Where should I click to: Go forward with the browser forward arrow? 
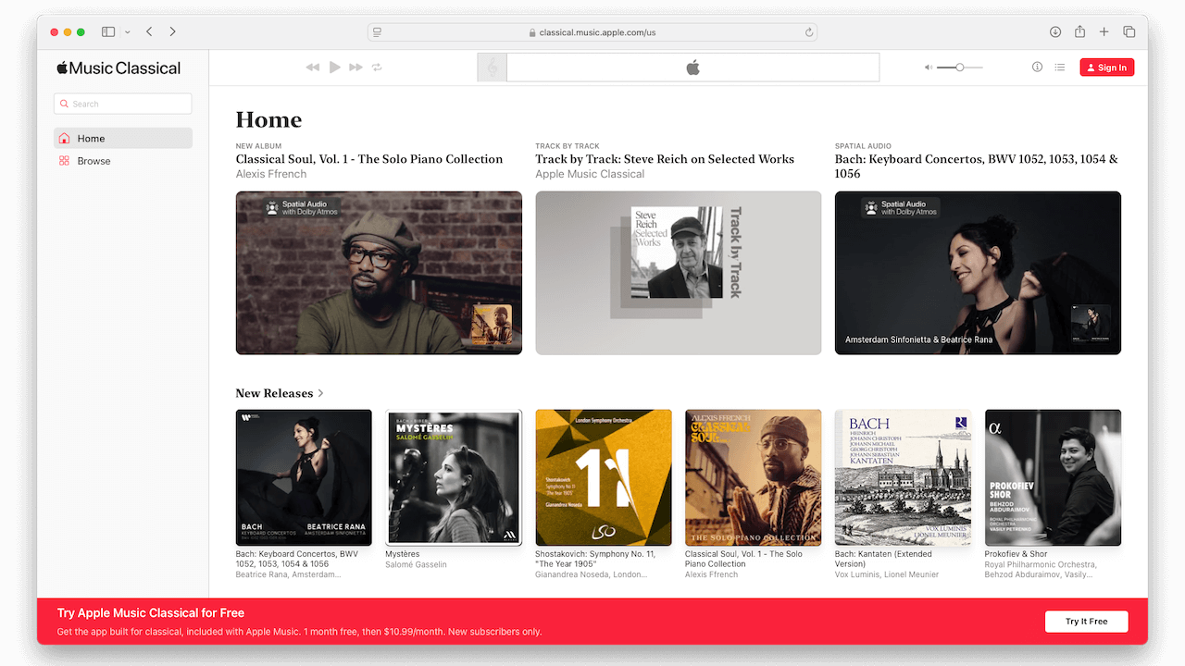[173, 31]
